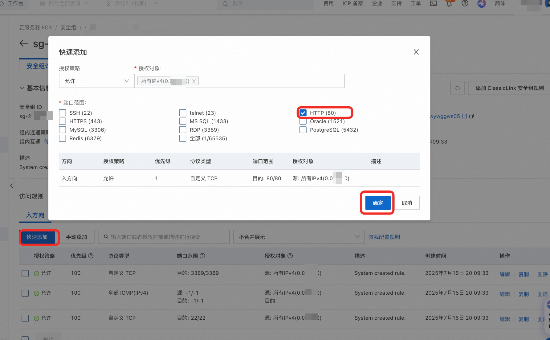Open the help question mark icon

[x=465, y=3]
